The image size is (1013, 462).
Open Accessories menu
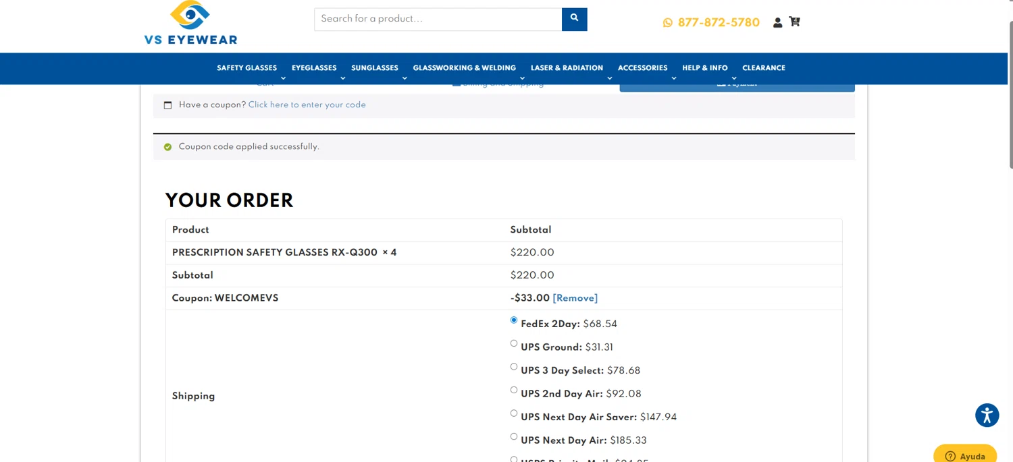tap(642, 68)
